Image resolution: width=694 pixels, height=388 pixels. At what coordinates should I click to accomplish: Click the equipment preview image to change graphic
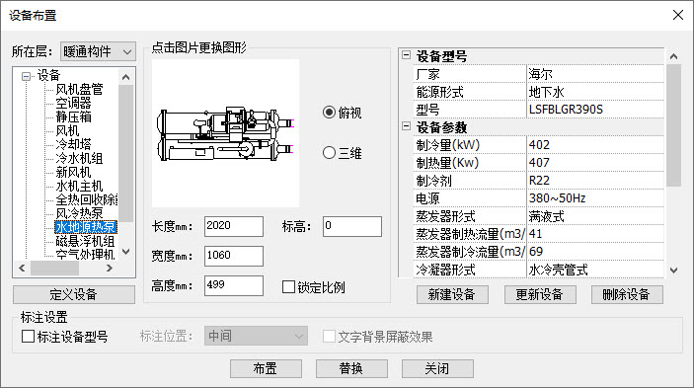coord(225,133)
